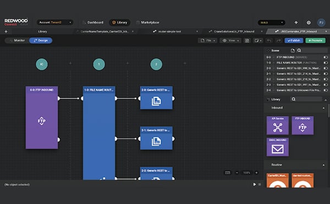This screenshot has width=330, height=204.
Task: Undo the last canvas action
Action: [269, 40]
